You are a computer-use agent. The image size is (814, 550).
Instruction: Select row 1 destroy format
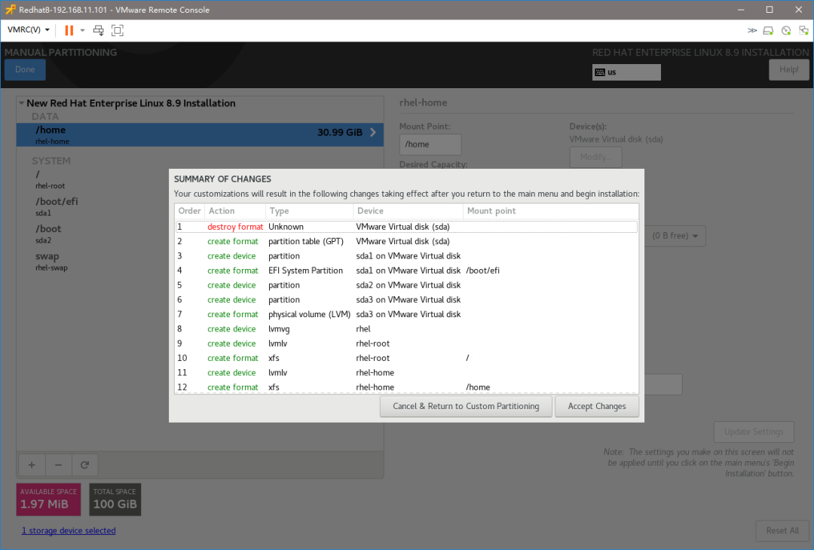coord(406,227)
